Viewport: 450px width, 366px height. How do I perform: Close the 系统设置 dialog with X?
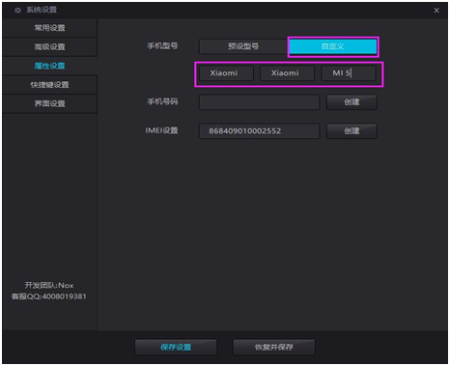click(x=436, y=11)
